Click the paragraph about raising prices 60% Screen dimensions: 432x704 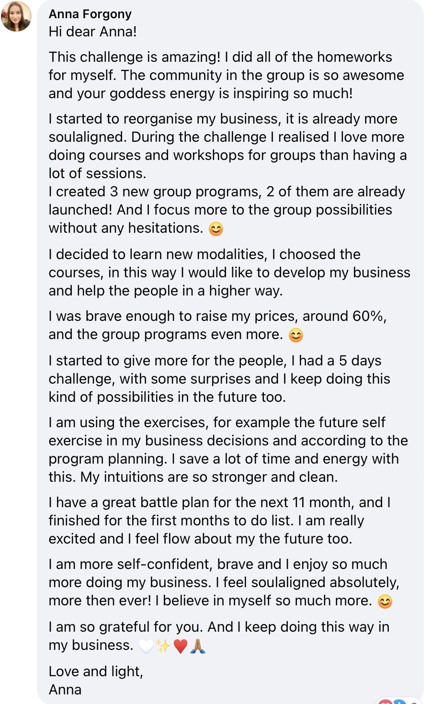click(218, 325)
